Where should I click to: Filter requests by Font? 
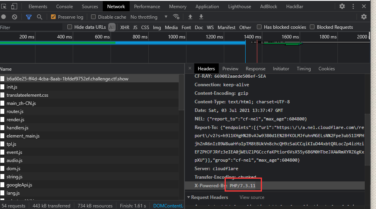[x=186, y=27]
